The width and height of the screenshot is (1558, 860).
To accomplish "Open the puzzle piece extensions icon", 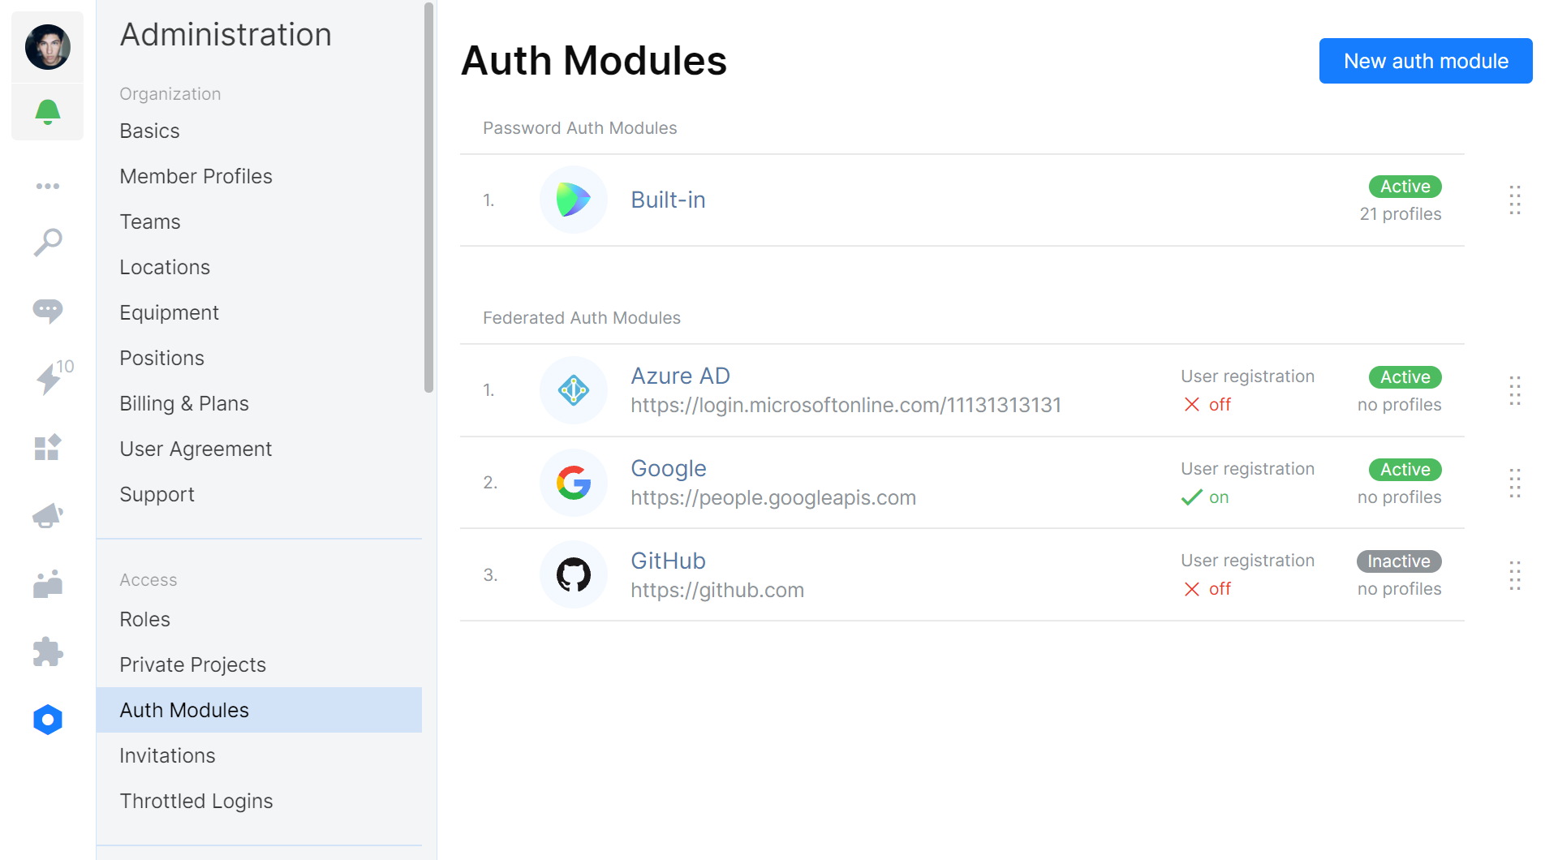I will pyautogui.click(x=47, y=651).
